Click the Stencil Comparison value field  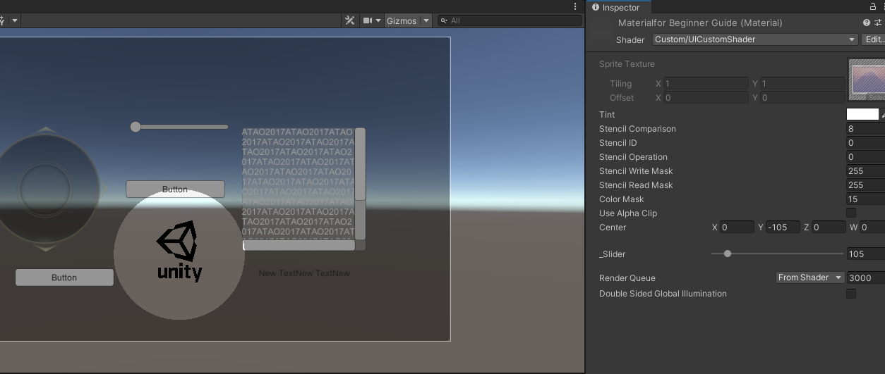865,129
